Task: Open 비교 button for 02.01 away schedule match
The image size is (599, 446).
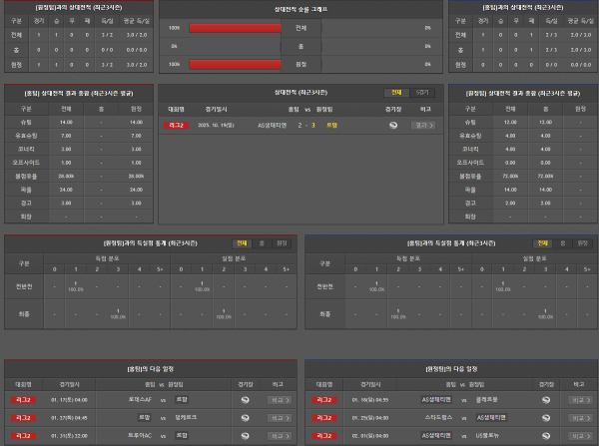Action: tap(580, 435)
